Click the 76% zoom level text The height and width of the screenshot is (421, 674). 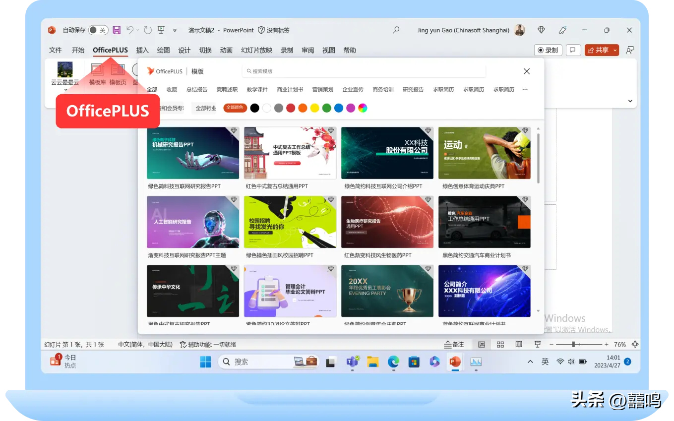(x=620, y=344)
